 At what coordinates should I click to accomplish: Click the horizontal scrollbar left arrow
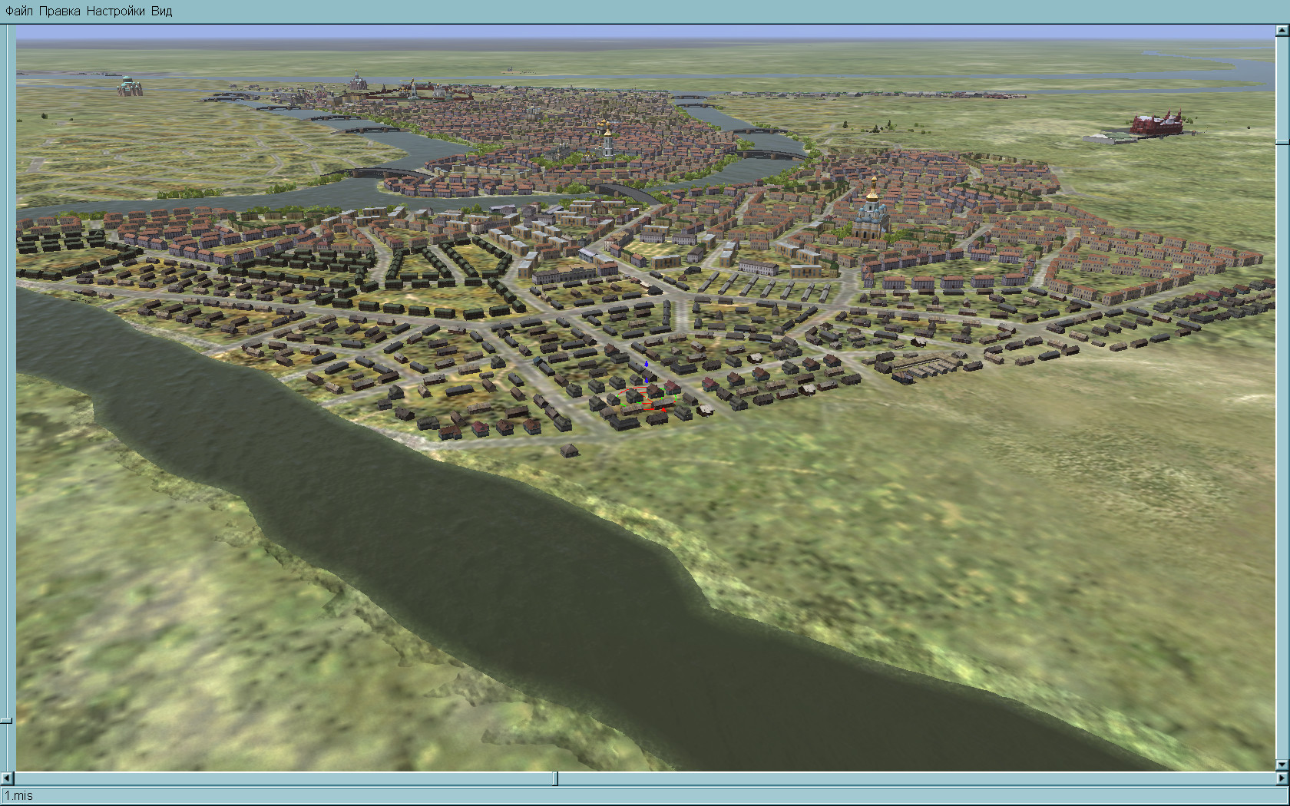click(9, 778)
